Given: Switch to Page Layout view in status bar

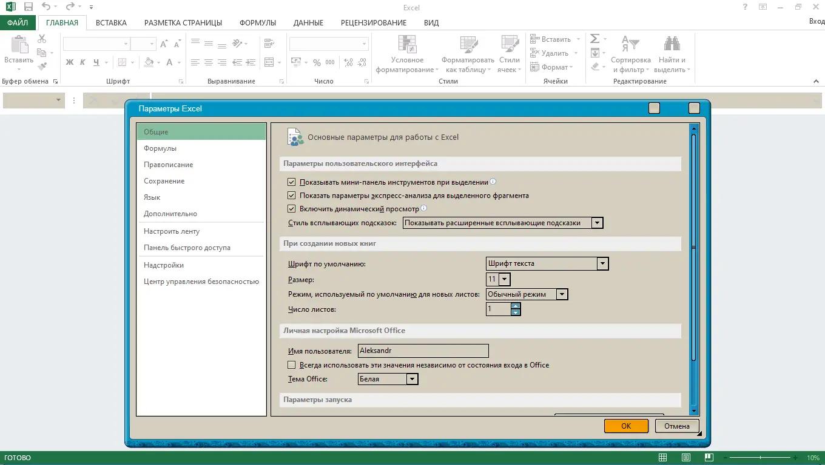Looking at the screenshot, I should [685, 458].
